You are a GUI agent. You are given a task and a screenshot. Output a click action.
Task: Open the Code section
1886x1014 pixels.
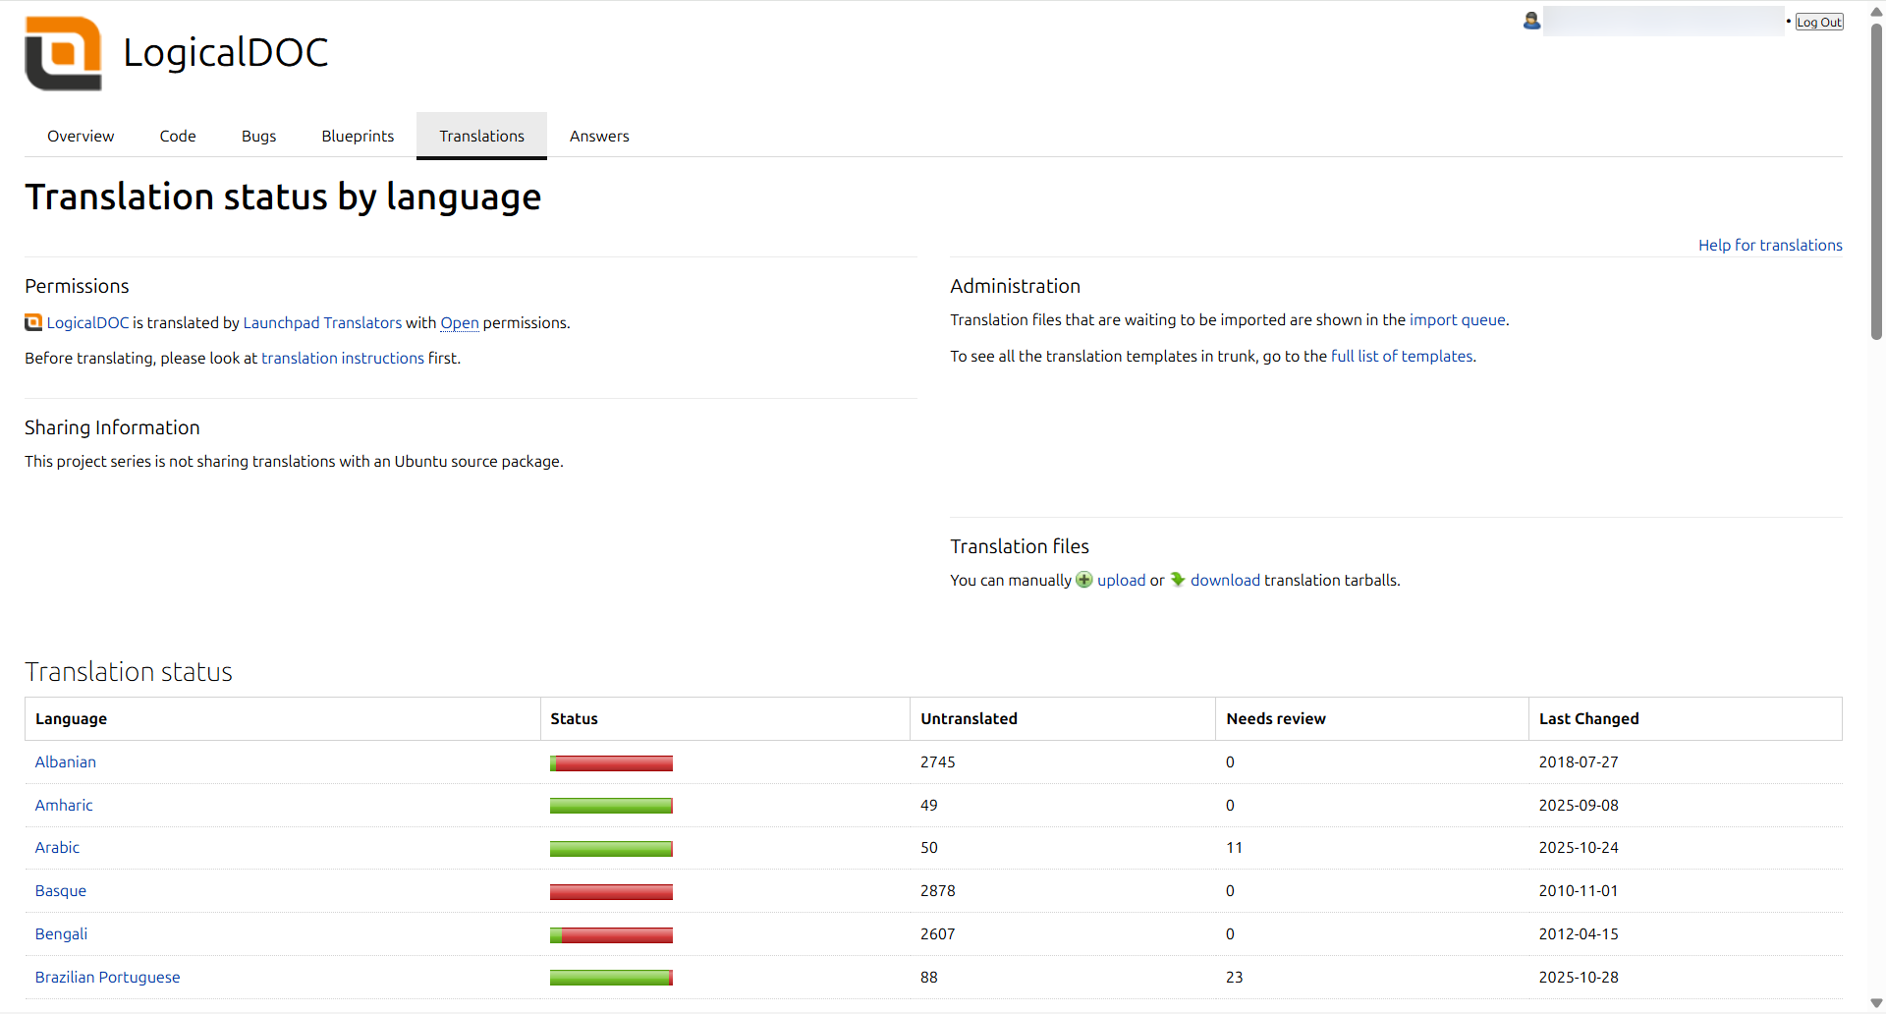pos(177,136)
